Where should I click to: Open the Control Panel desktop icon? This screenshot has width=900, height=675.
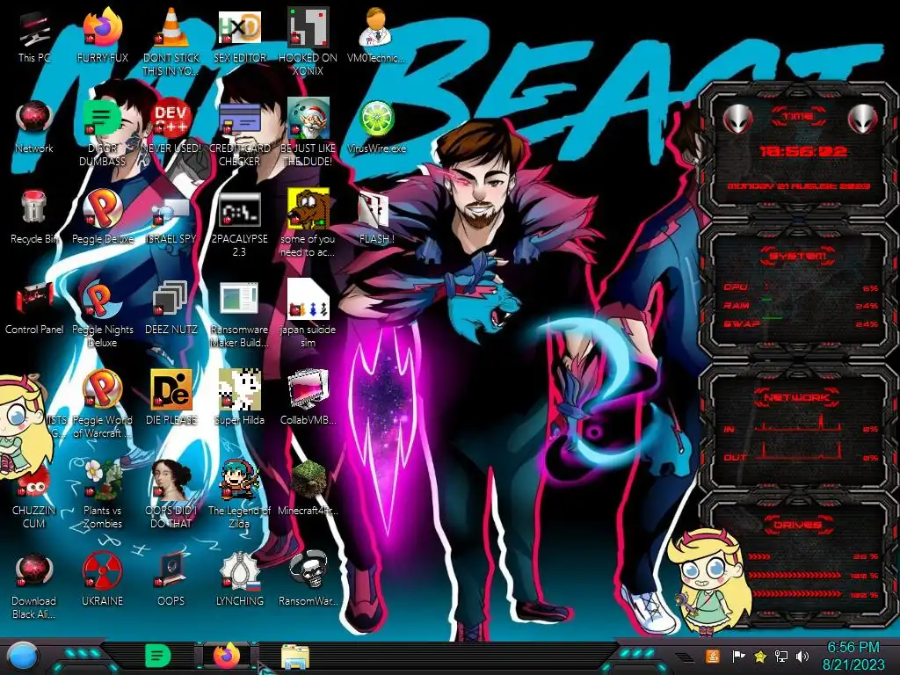34,308
